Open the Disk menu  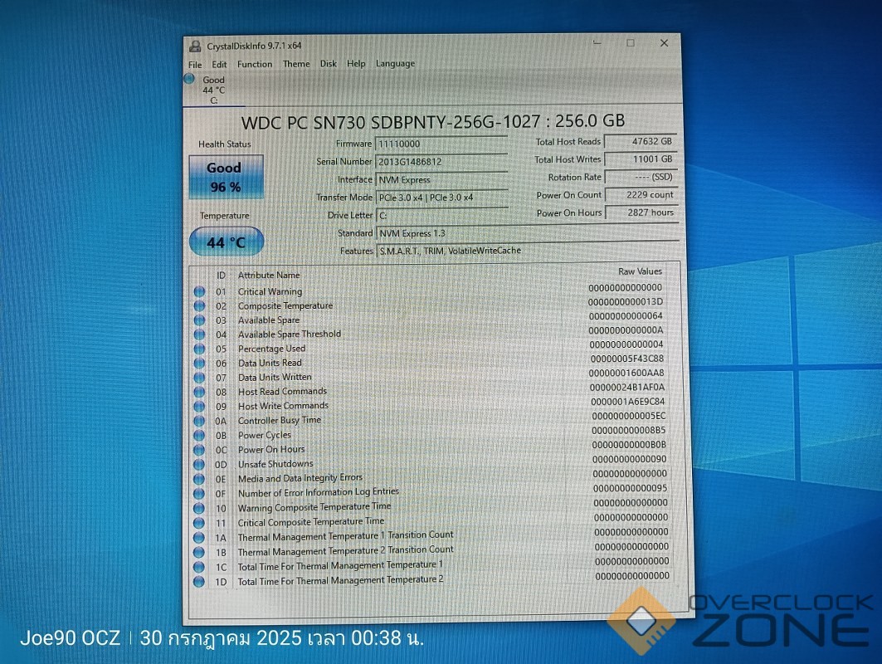[328, 64]
